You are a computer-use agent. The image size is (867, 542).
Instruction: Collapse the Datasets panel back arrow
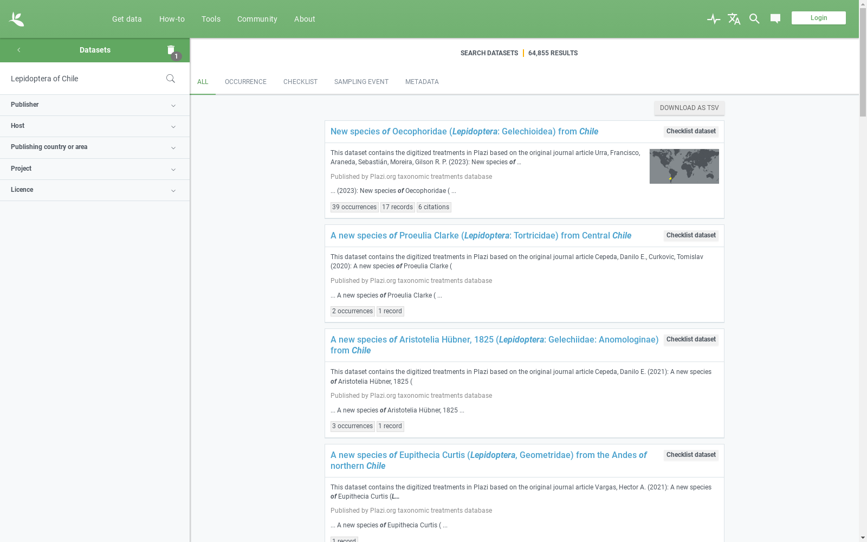[18, 50]
